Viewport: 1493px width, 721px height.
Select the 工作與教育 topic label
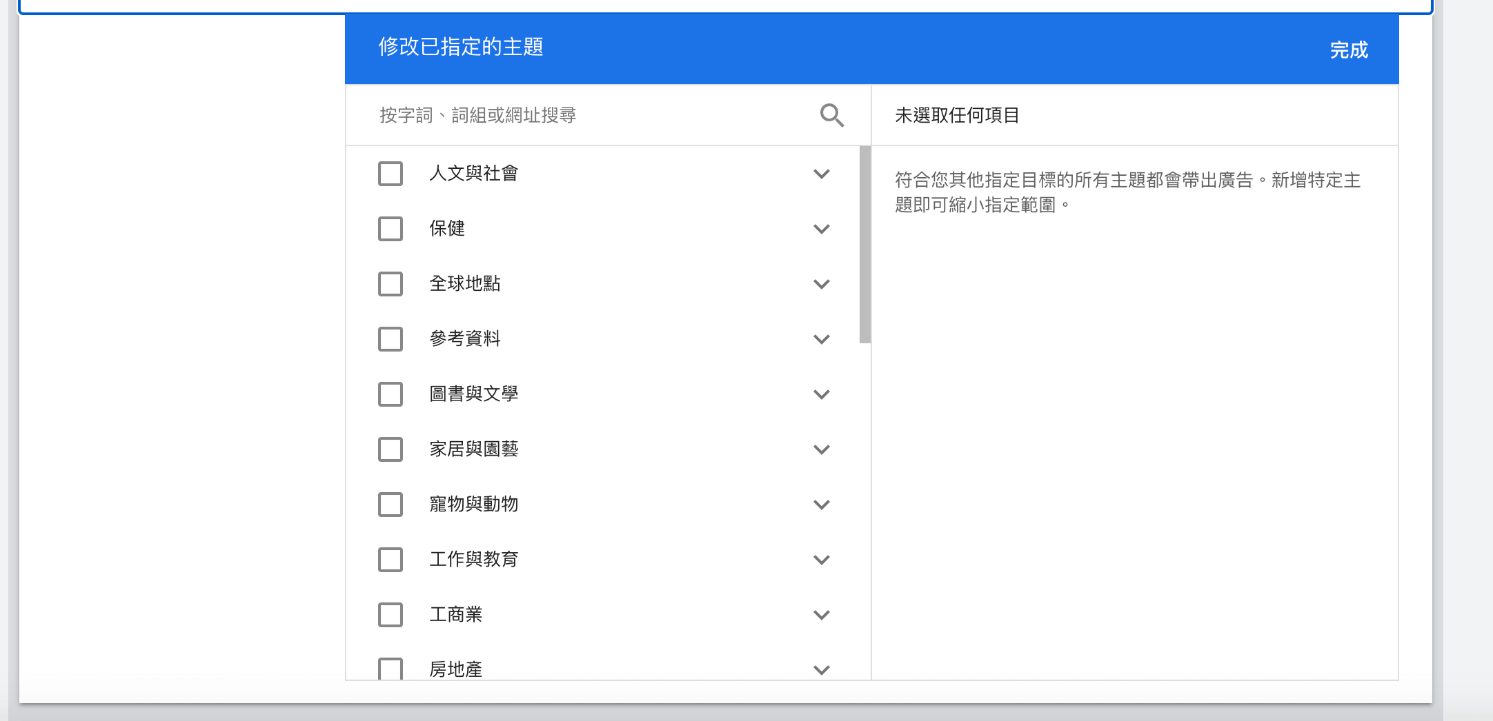click(473, 560)
